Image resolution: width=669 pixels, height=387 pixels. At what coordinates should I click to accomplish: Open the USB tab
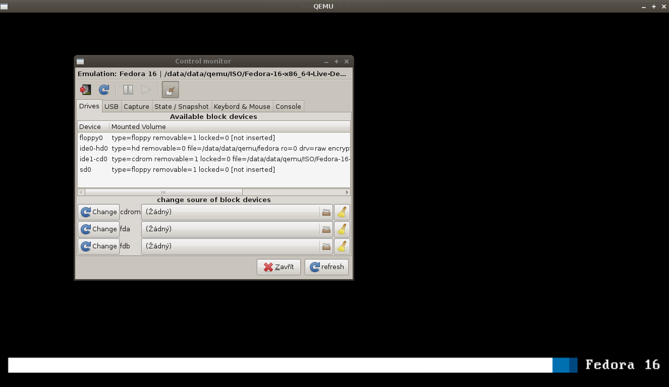coord(111,106)
